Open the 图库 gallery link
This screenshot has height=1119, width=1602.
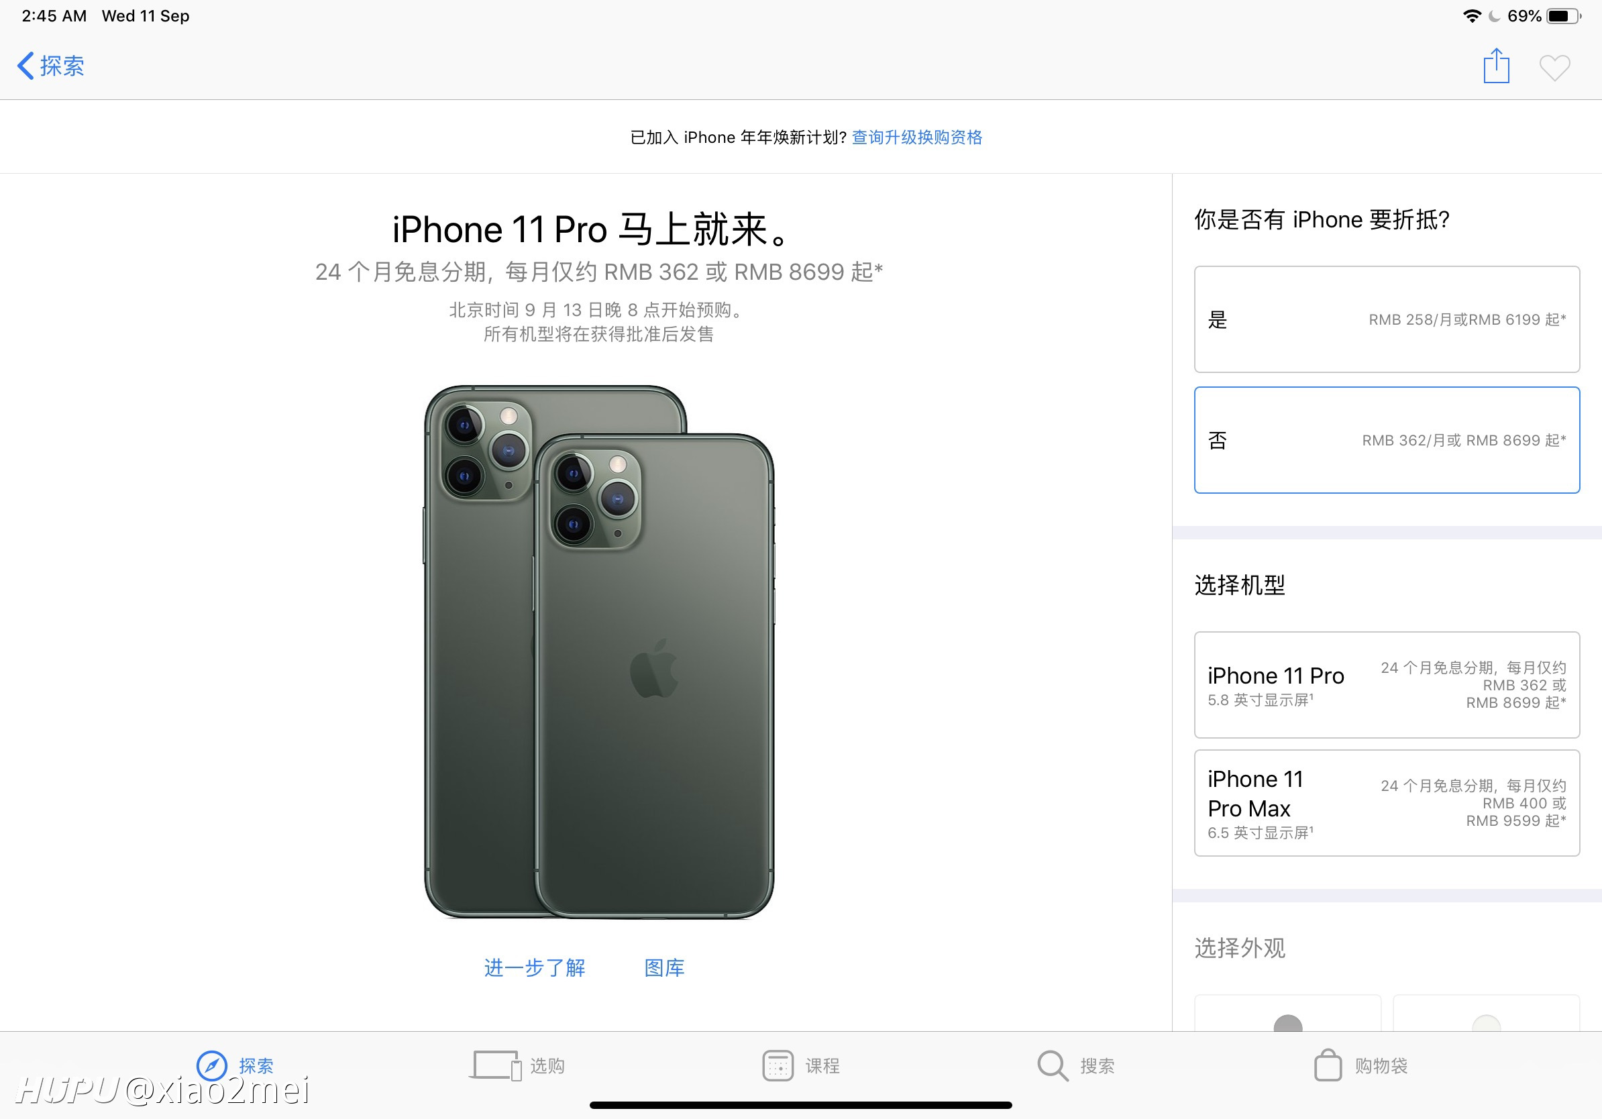[x=664, y=967]
